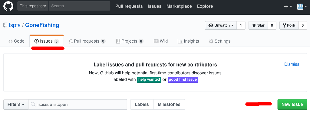310x113 pixels.
Task: Open the Milestones page
Action: 169,104
